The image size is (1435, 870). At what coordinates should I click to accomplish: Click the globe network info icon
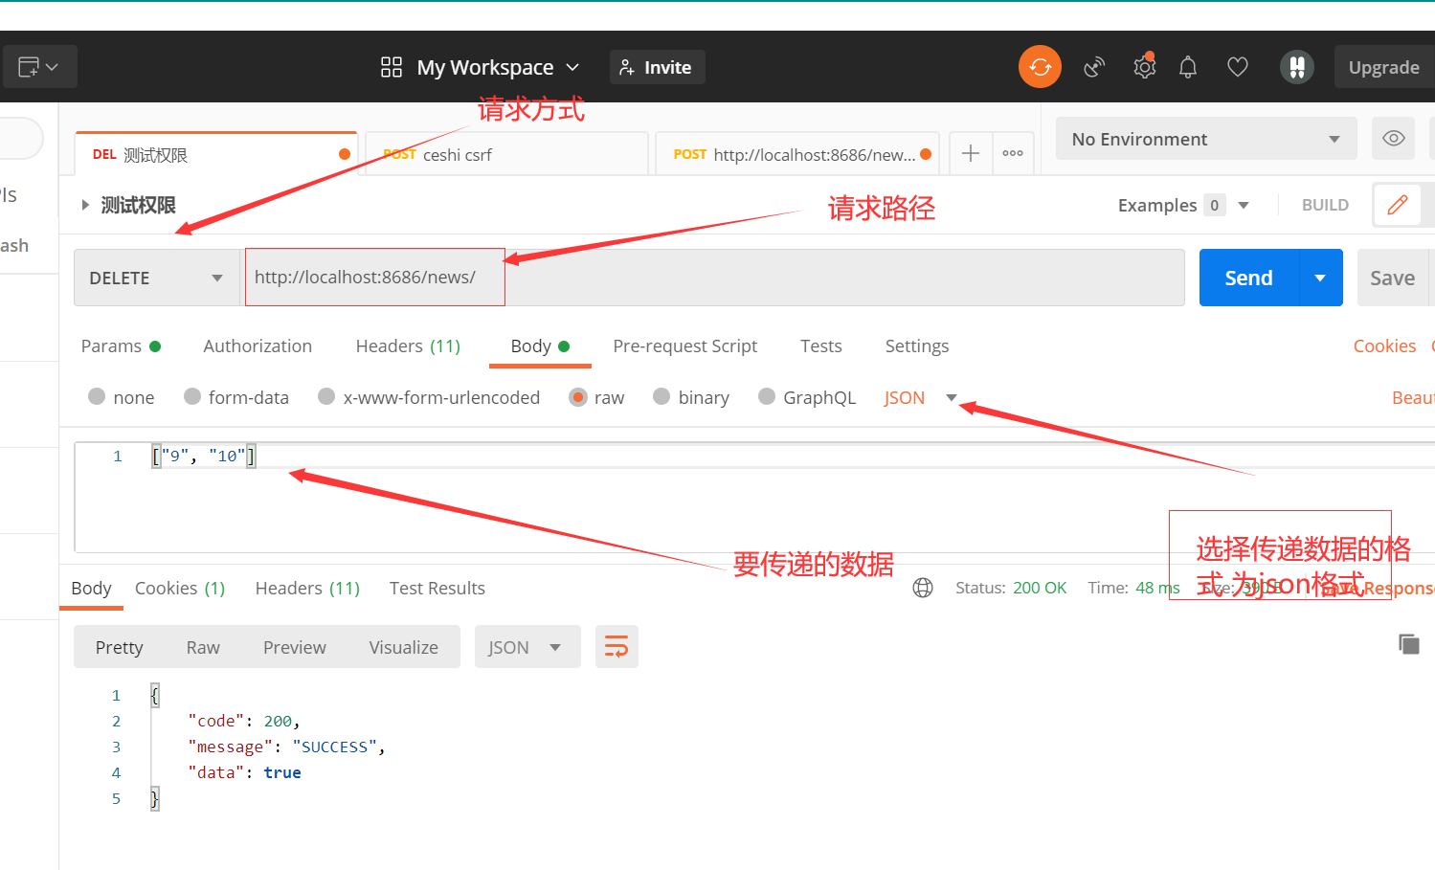coord(922,587)
